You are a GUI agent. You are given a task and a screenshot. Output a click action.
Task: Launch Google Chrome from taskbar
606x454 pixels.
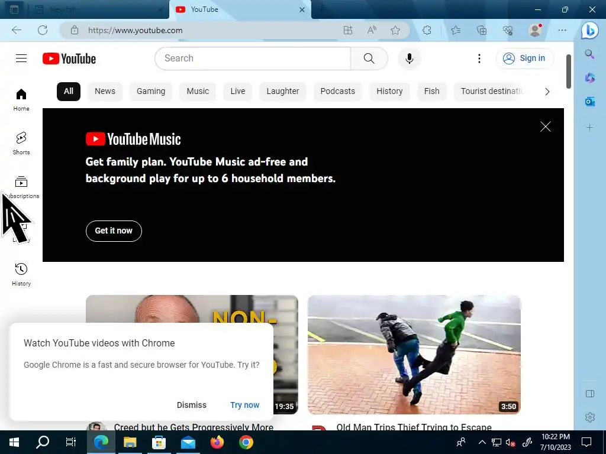coord(246,442)
